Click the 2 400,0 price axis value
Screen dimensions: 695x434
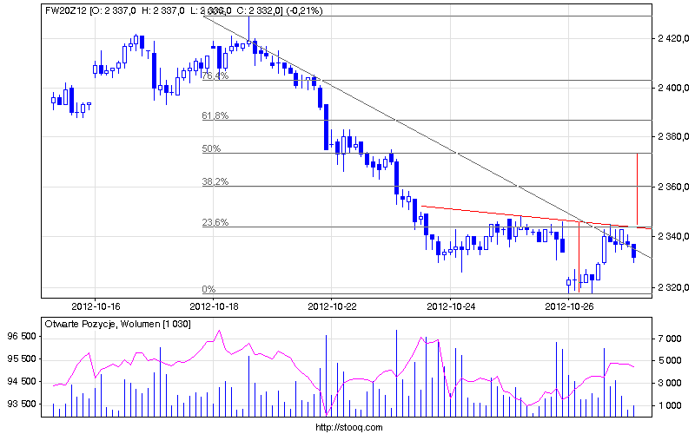674,88
